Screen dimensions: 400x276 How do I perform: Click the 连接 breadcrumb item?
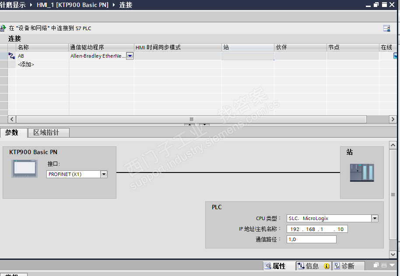(x=126, y=5)
